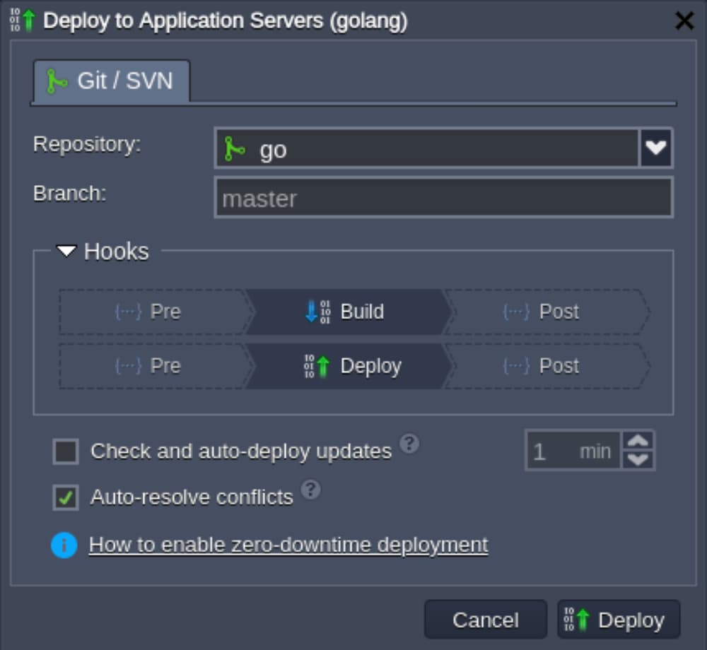Click the Branch input field
This screenshot has height=650, width=707.
click(x=443, y=198)
